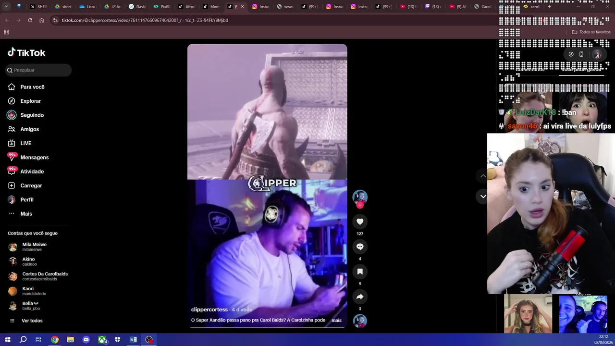Open browser tab search dropdown
615x346 pixels.
click(x=7, y=7)
